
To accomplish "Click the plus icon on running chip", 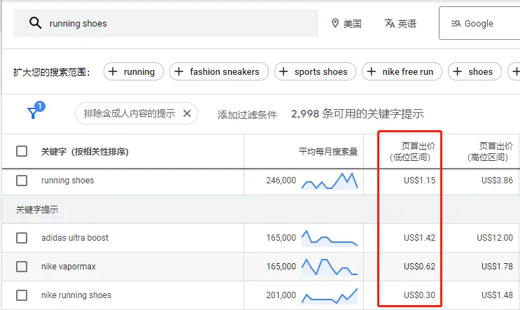I will pyautogui.click(x=114, y=71).
